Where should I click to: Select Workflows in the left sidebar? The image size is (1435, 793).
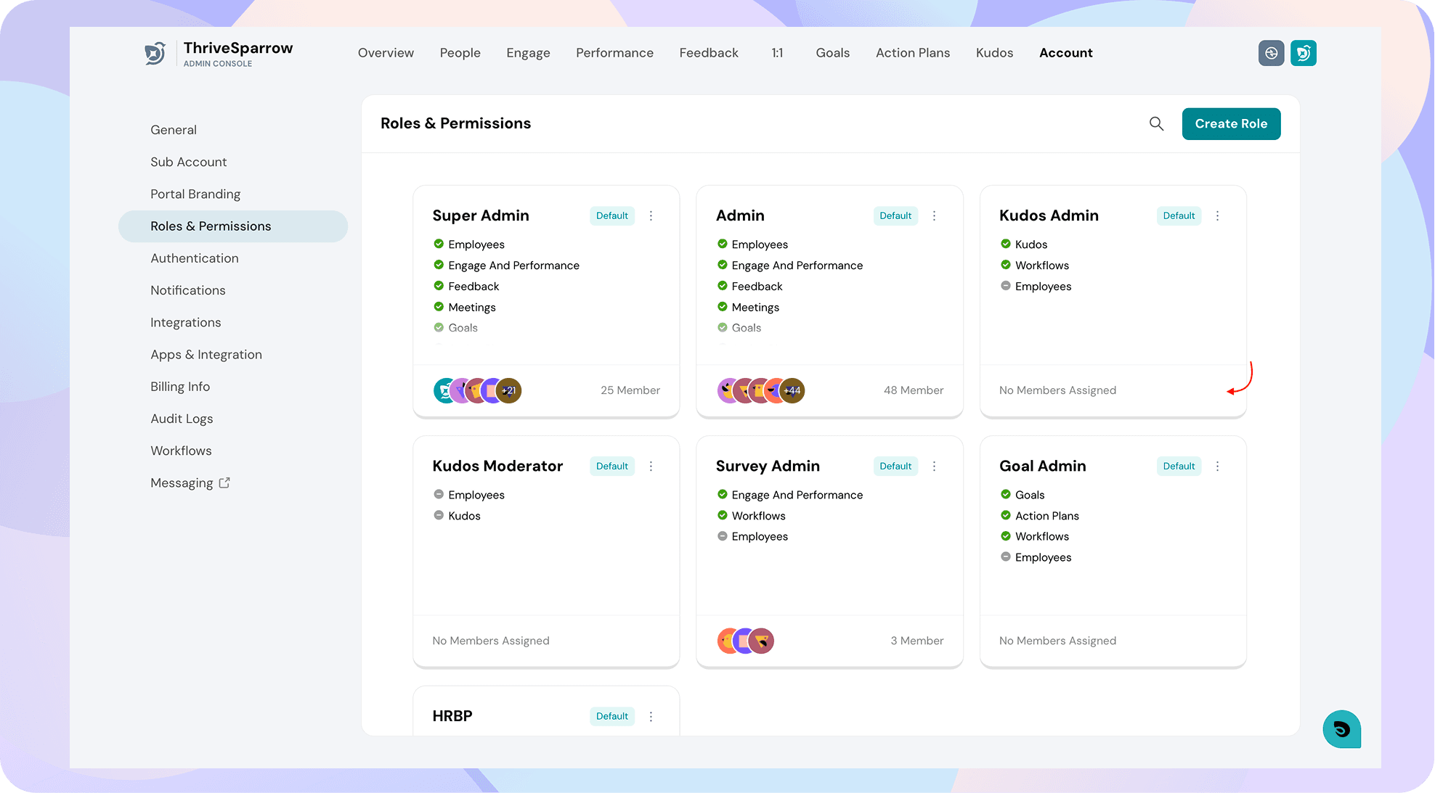click(181, 451)
